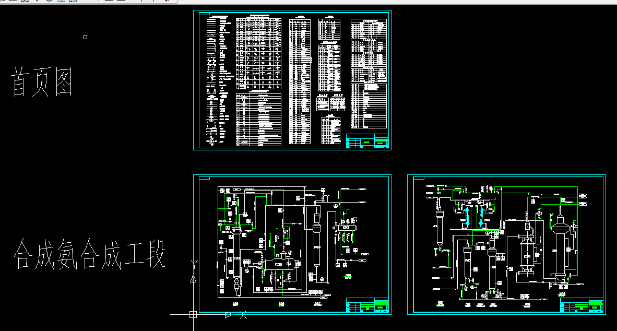Click the UCS origin square

tap(193, 314)
